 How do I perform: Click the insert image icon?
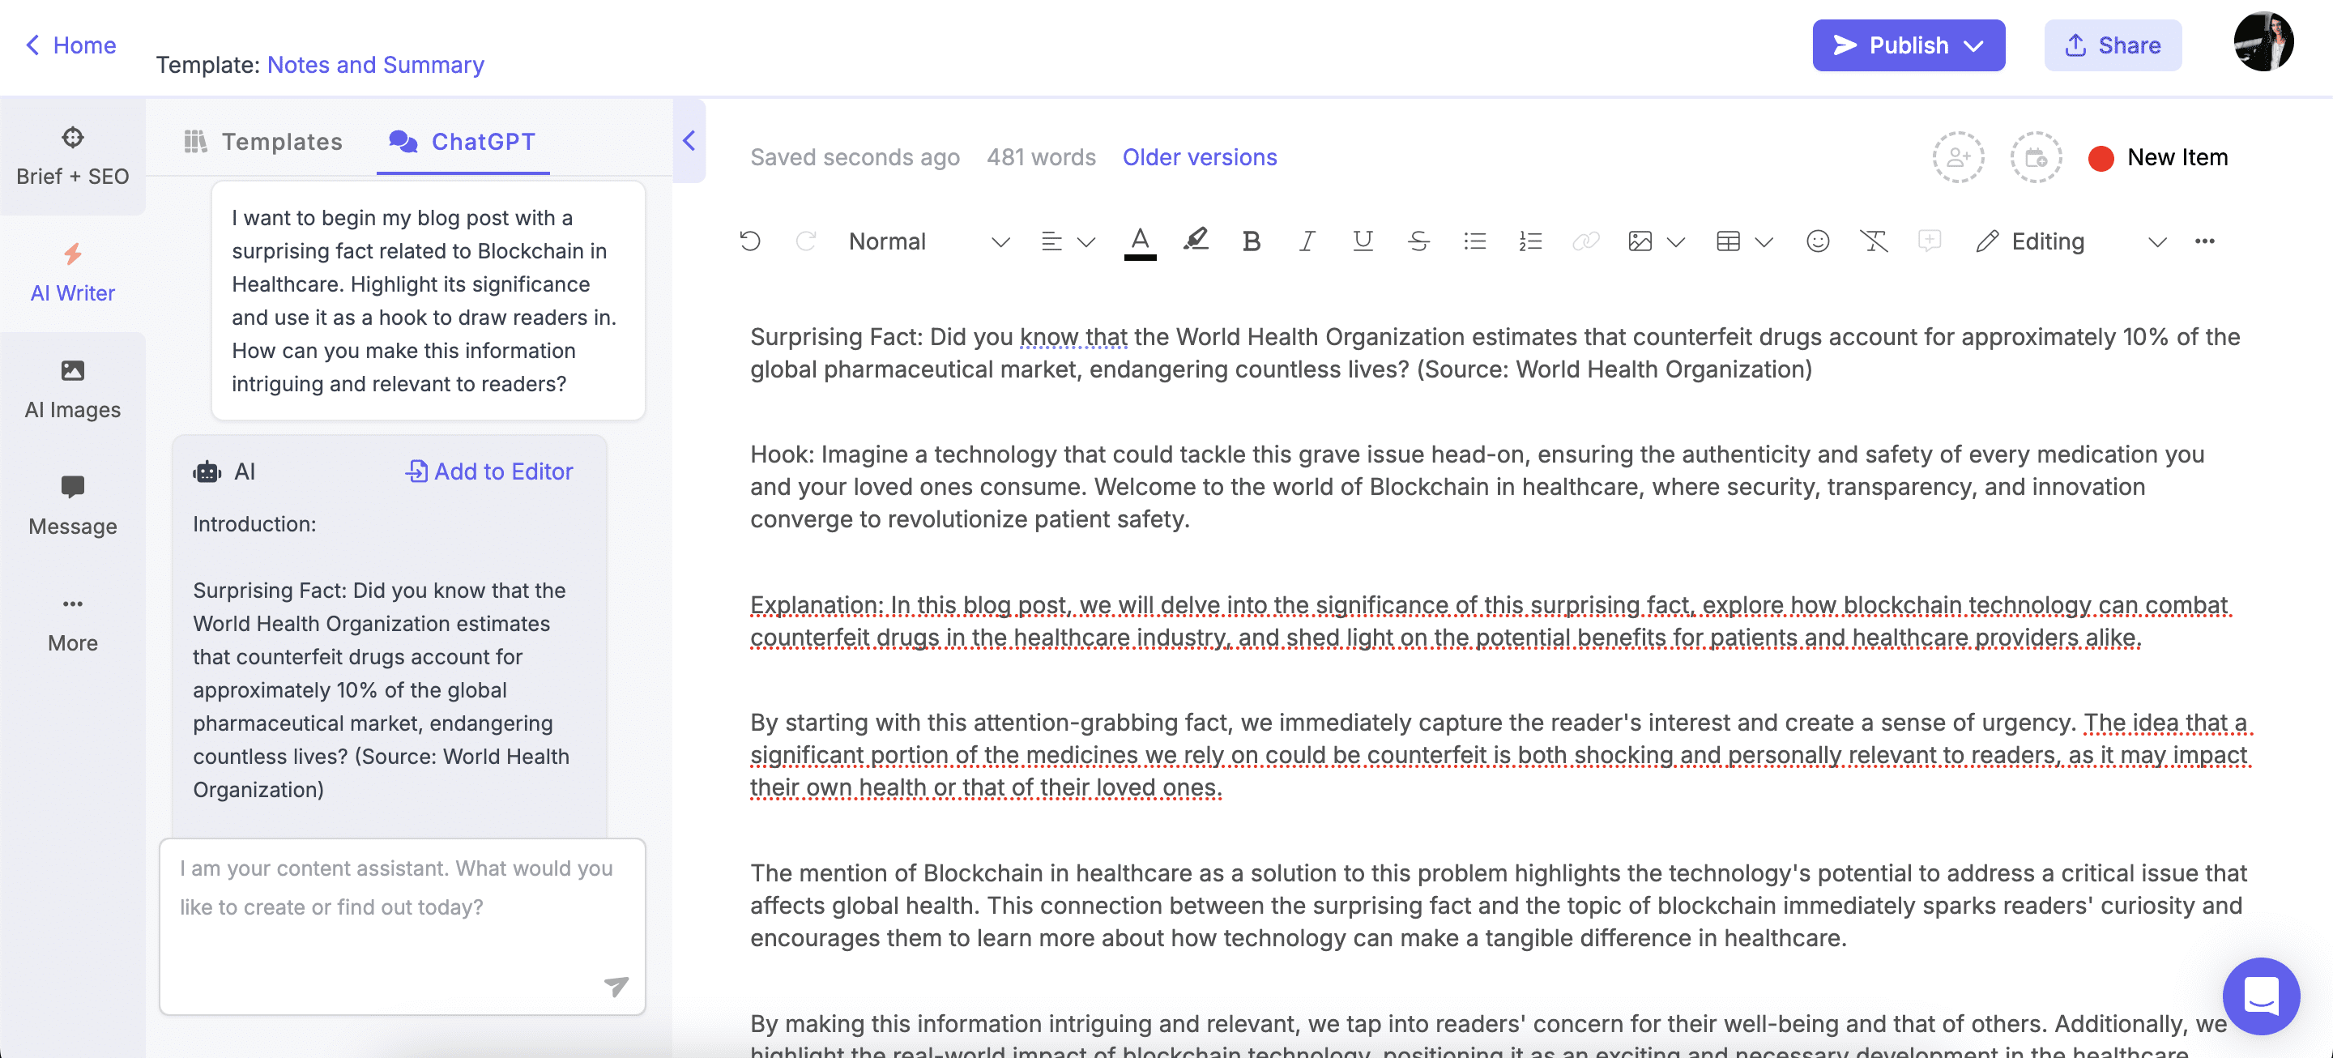click(1640, 241)
